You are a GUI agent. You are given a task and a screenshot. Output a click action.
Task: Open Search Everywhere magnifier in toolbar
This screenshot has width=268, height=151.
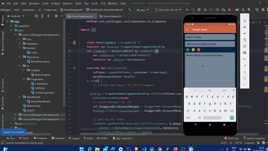pyautogui.click(x=257, y=10)
